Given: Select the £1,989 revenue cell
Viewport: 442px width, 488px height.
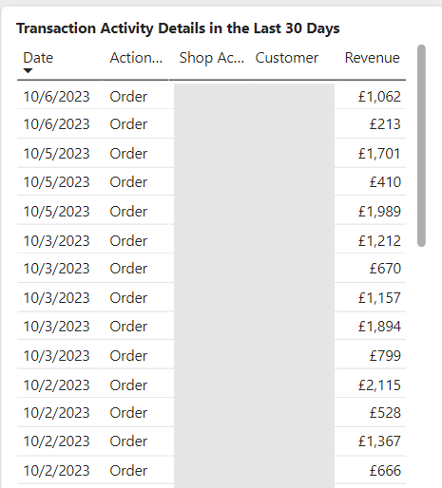Looking at the screenshot, I should (379, 212).
